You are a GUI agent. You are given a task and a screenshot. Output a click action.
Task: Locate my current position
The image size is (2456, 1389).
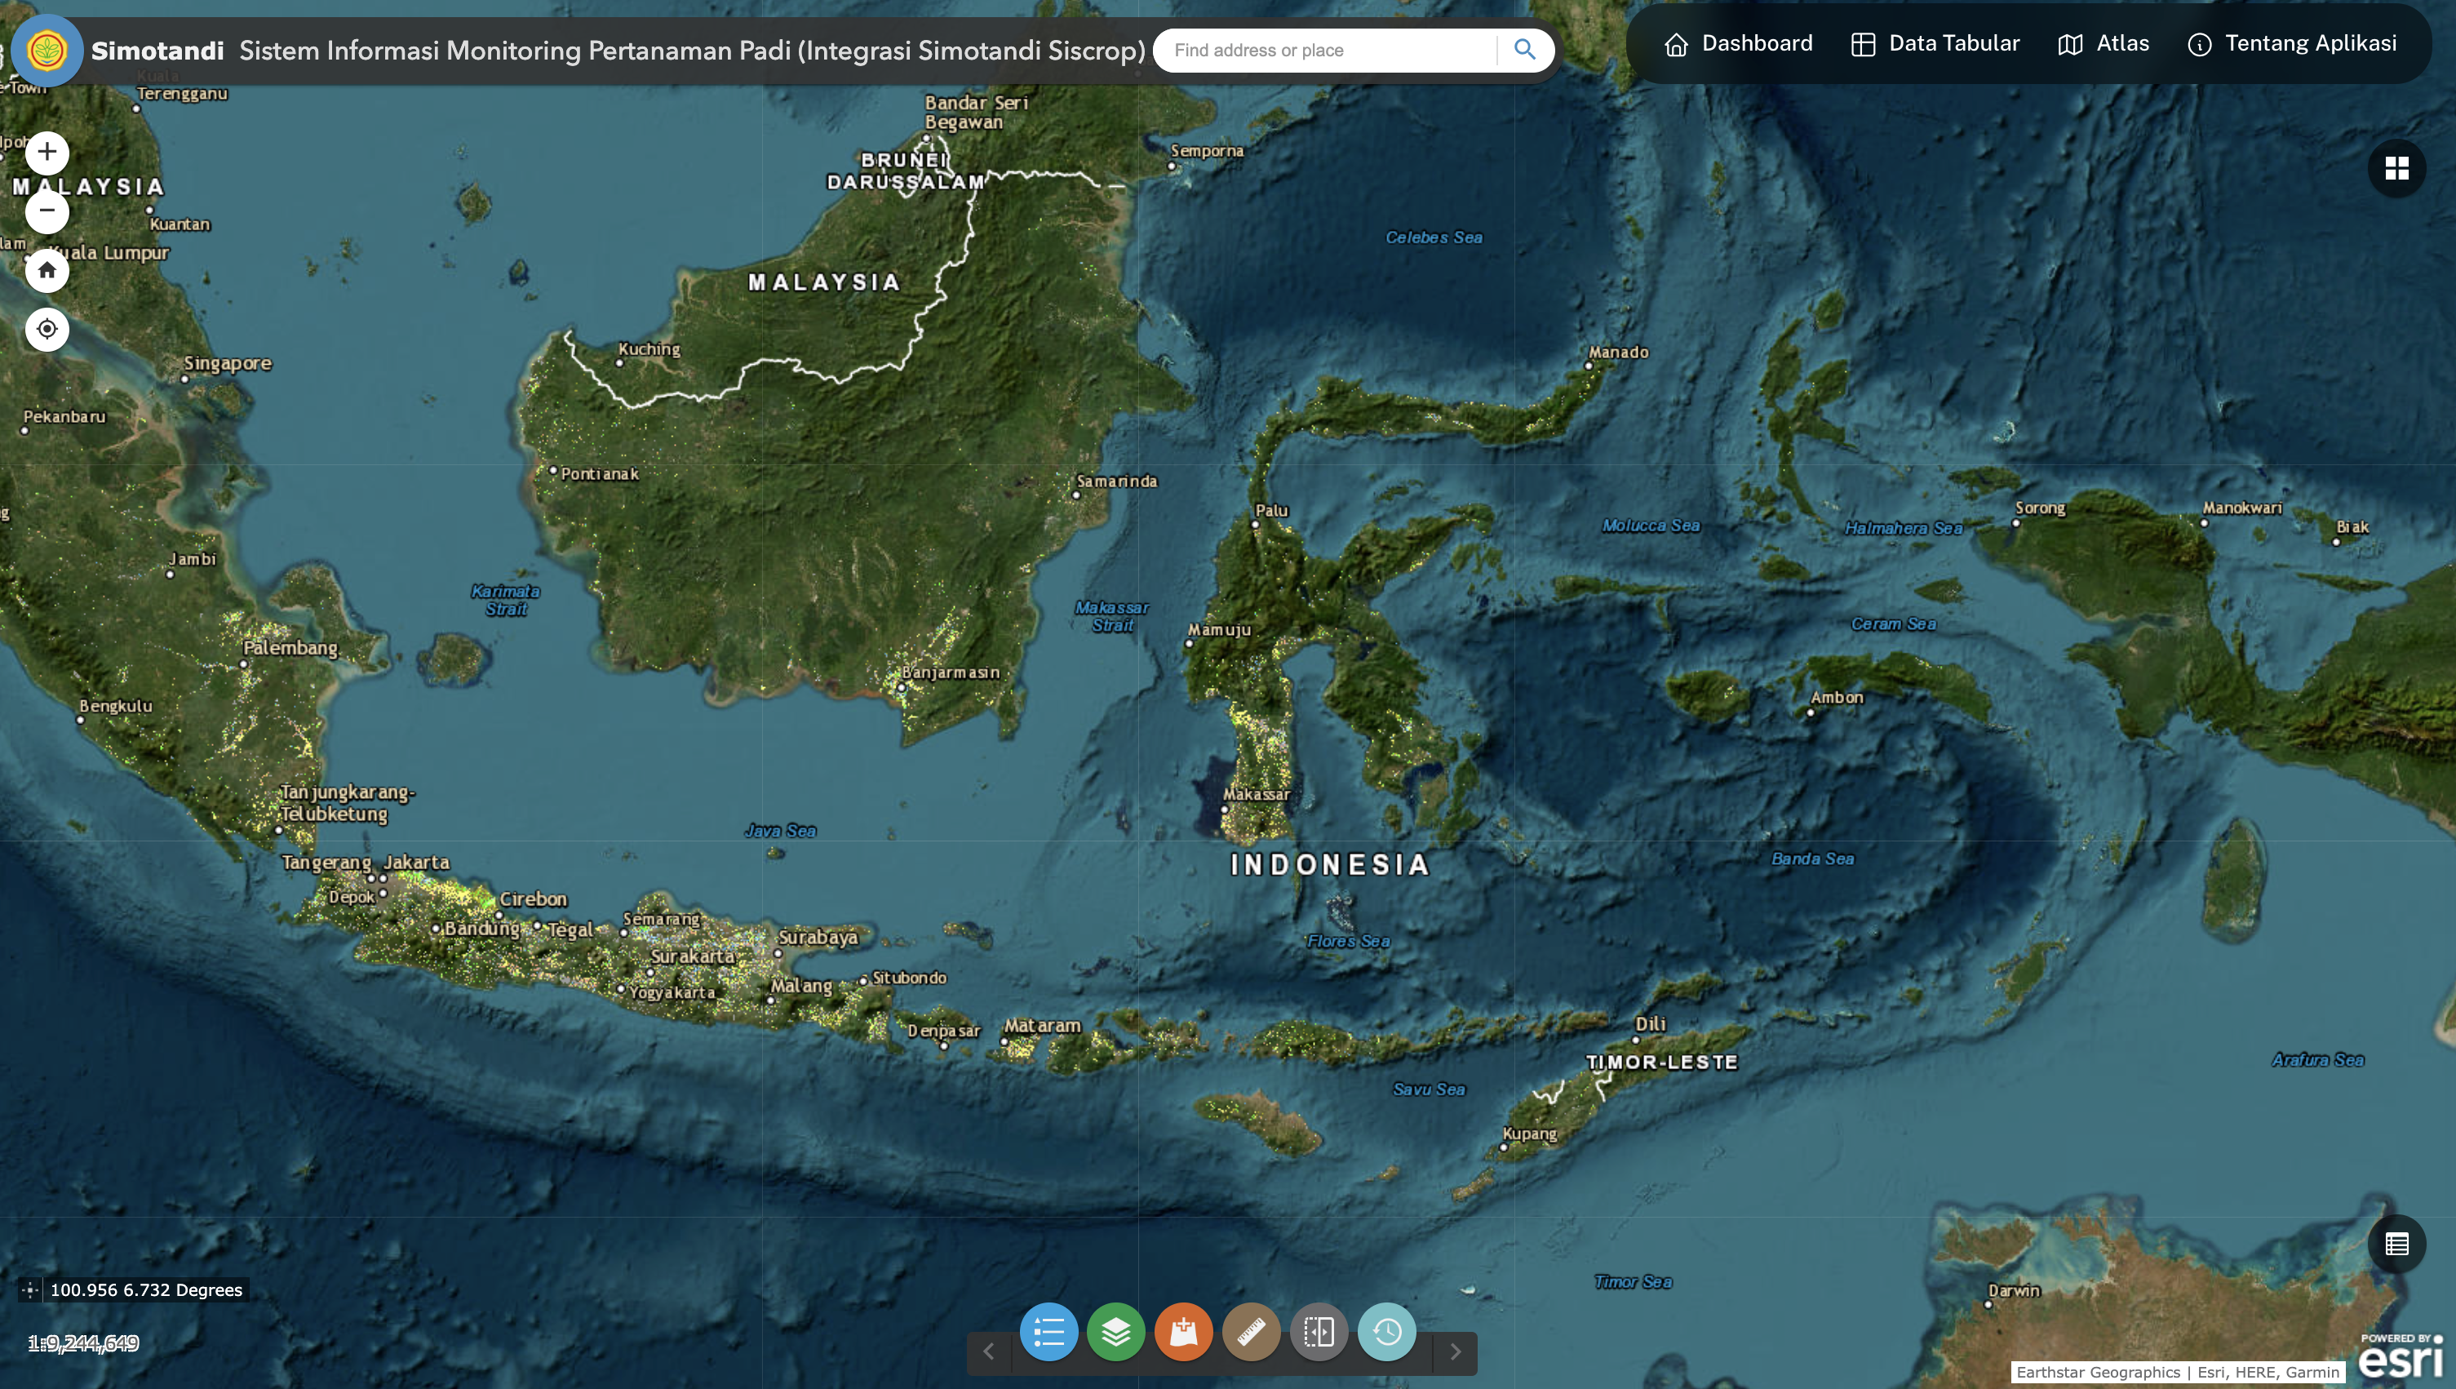[47, 329]
